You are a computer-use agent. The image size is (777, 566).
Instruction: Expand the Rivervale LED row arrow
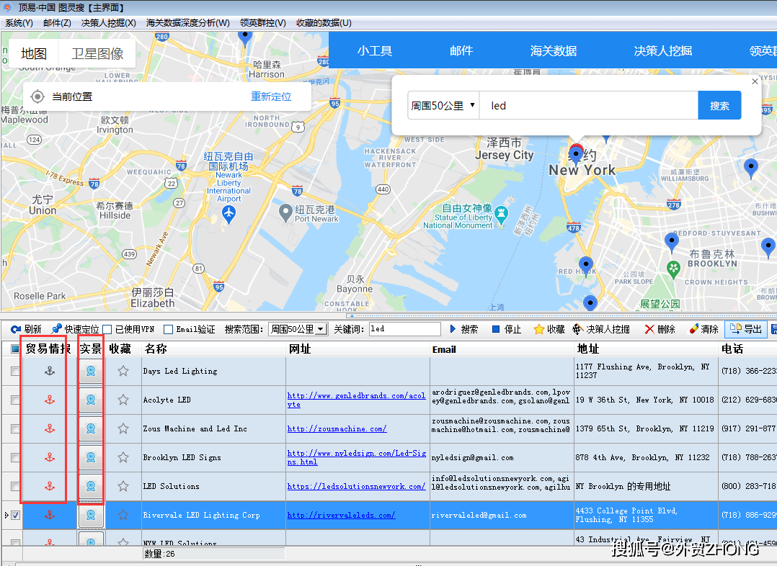[x=6, y=514]
